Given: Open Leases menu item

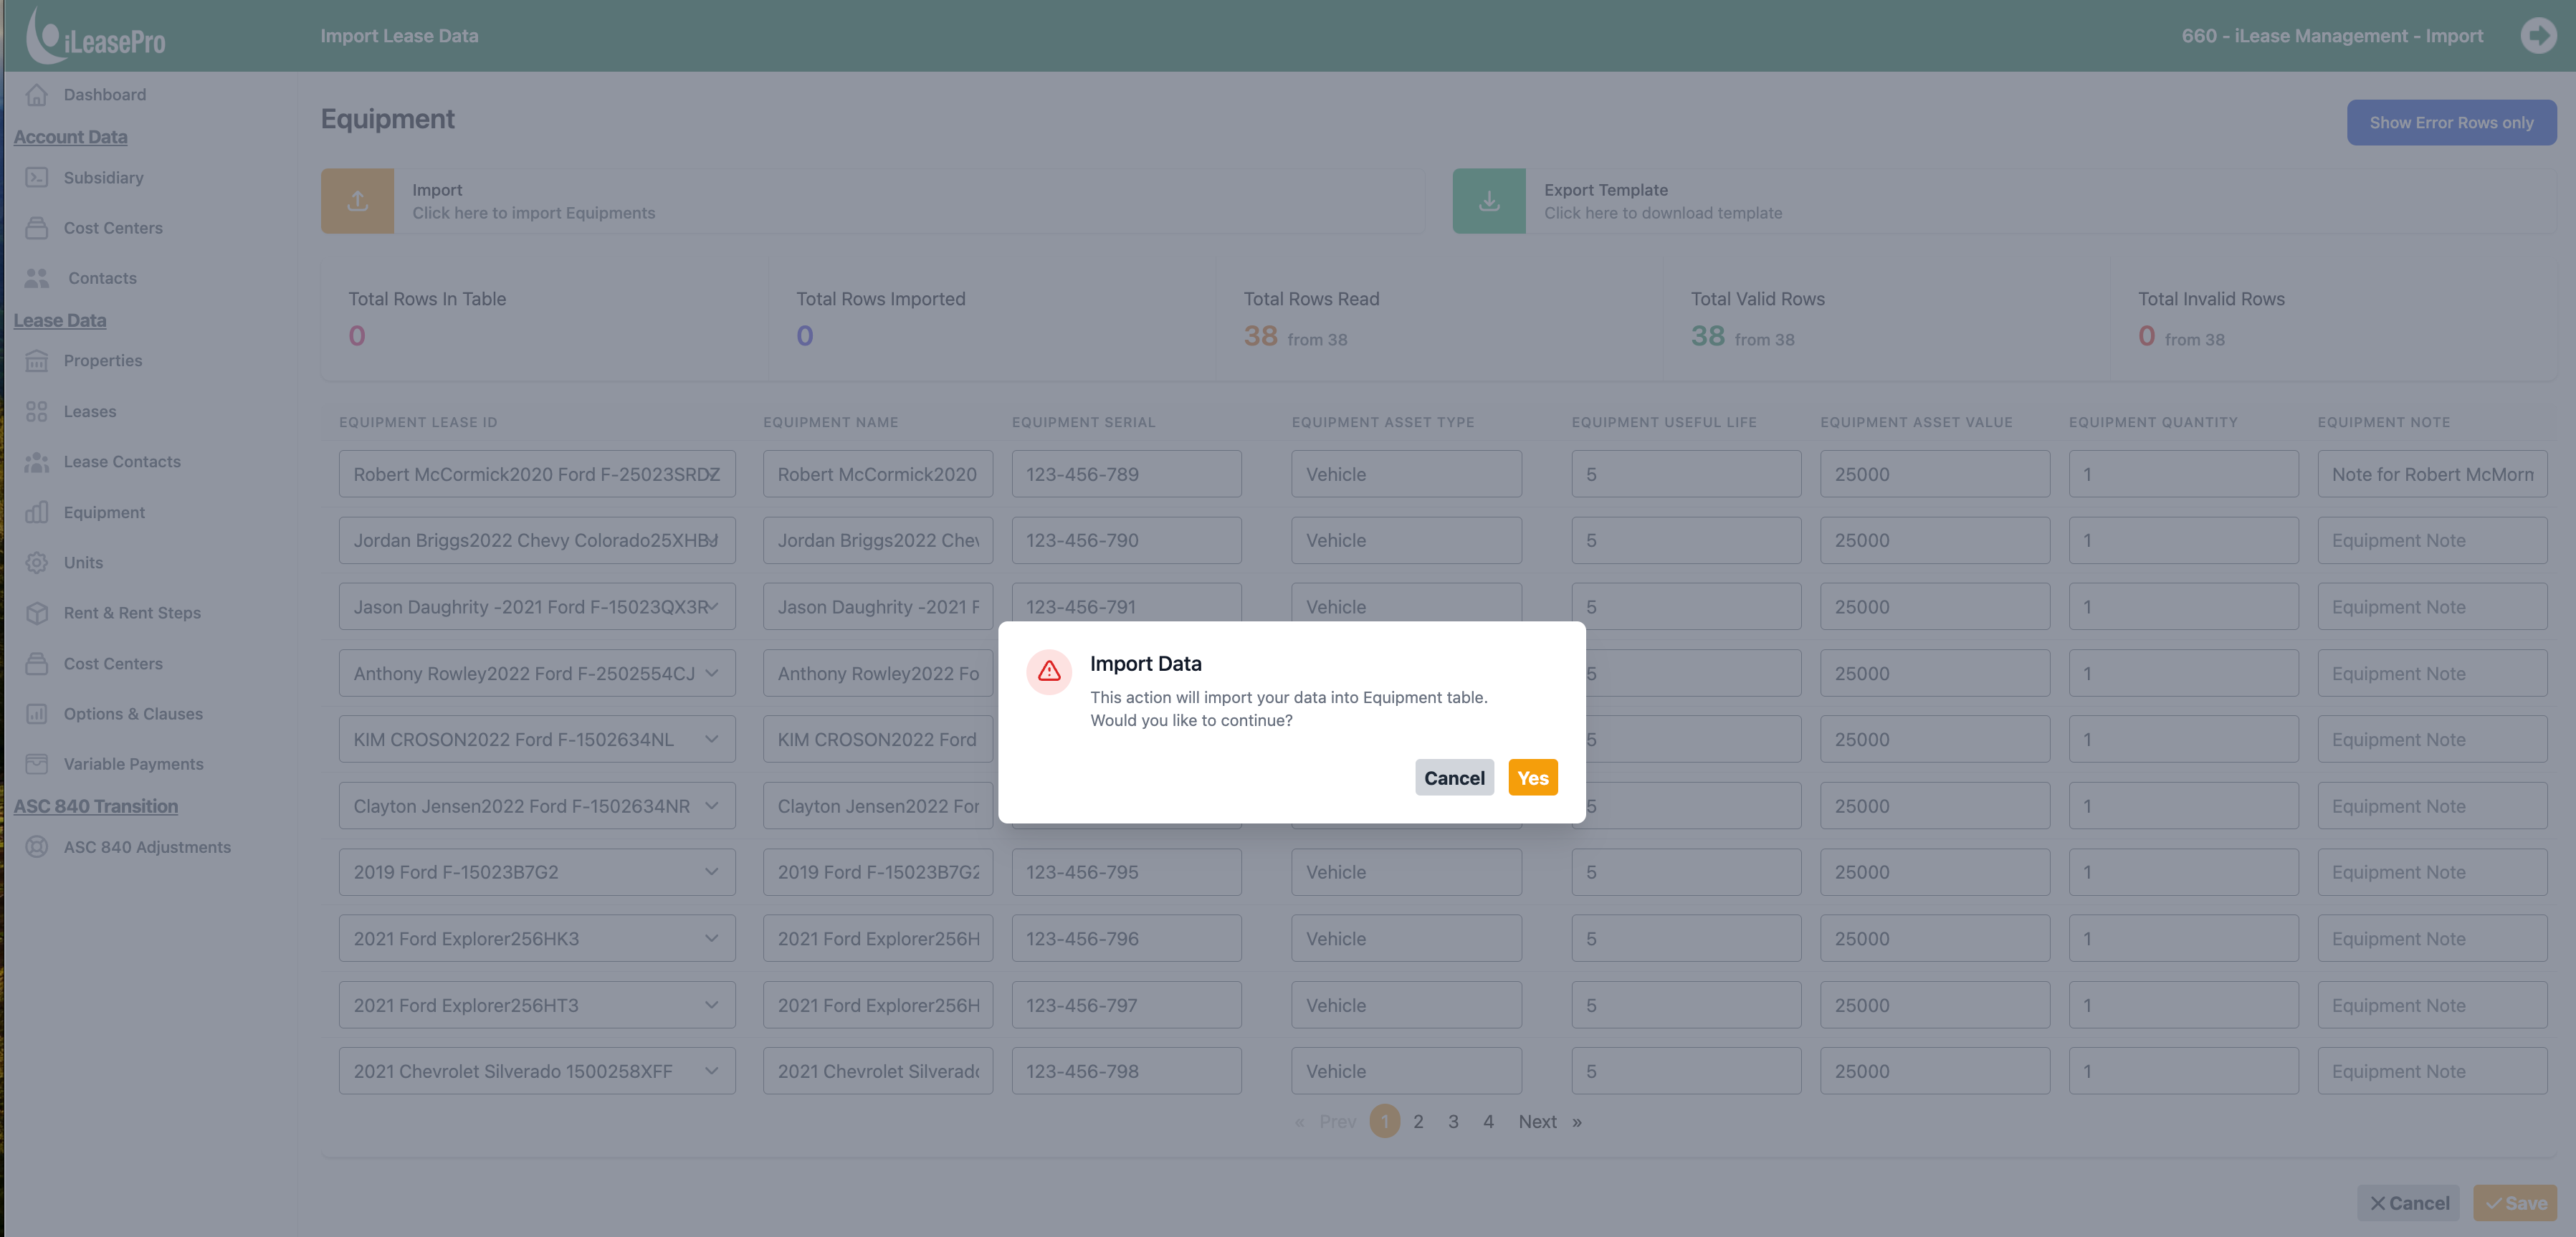Looking at the screenshot, I should pos(90,412).
